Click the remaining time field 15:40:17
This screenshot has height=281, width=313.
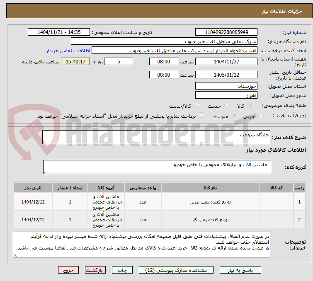[75, 61]
